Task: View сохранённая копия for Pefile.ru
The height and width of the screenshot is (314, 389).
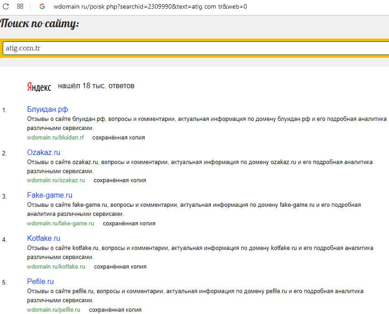Action: point(115,310)
